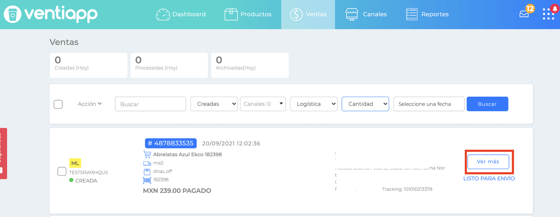The width and height of the screenshot is (560, 217).
Task: Click the Ventas dollar icon
Action: [x=296, y=14]
